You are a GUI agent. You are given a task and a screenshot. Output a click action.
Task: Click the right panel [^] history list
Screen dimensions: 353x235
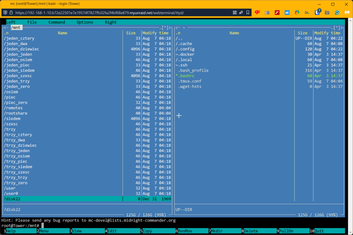pos(337,28)
